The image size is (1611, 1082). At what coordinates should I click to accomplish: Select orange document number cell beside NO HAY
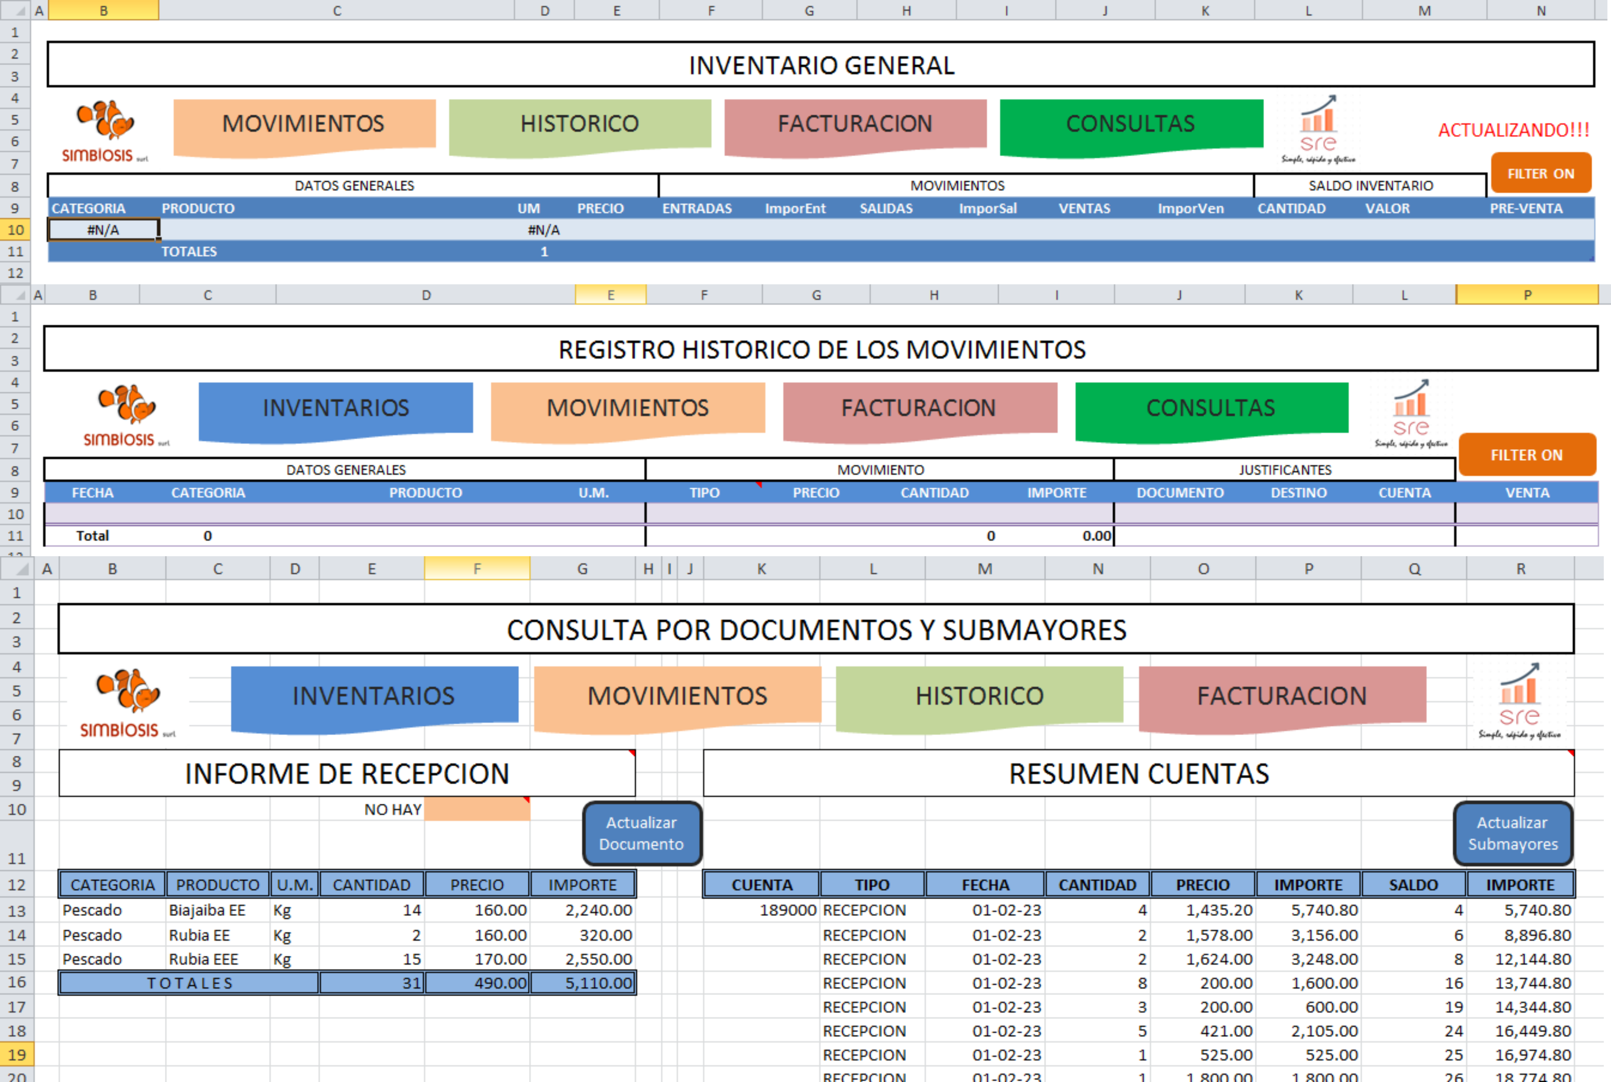[x=477, y=809]
